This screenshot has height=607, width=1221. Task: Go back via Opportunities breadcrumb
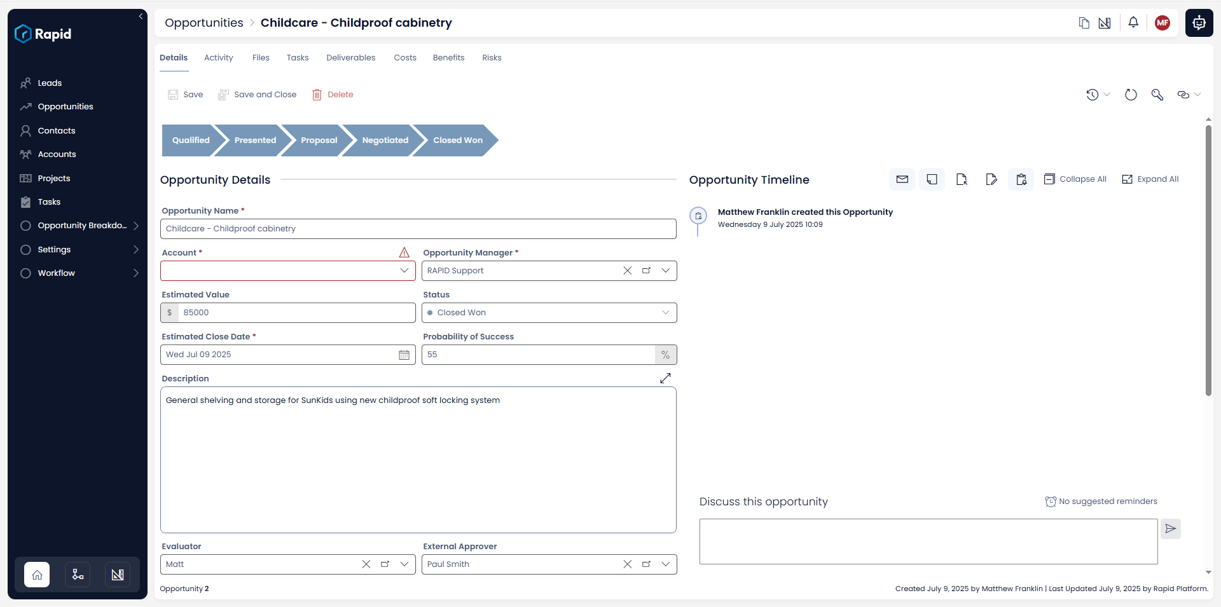[x=203, y=23]
